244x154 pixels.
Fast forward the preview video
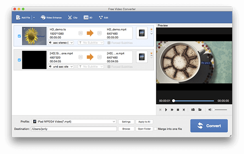tap(172, 110)
